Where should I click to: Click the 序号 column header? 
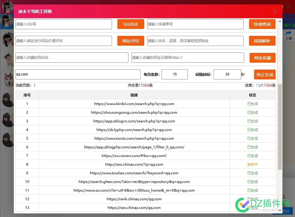pyautogui.click(x=27, y=95)
